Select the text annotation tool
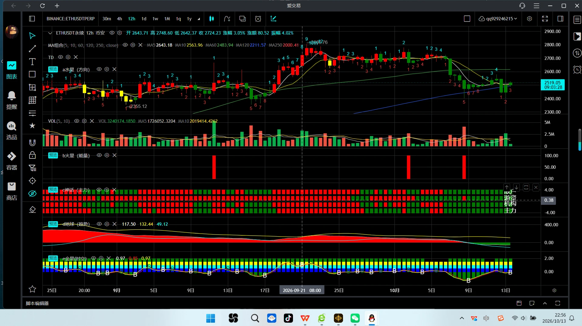The width and height of the screenshot is (582, 326). (32, 62)
